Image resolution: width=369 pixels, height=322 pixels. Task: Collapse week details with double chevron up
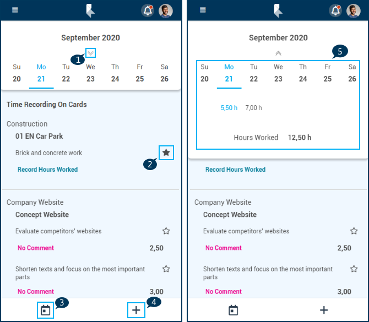click(x=278, y=53)
